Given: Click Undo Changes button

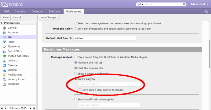Looking at the screenshot, I should [x=48, y=17].
